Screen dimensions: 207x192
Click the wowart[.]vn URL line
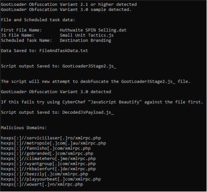pos(42,185)
